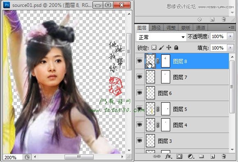Click document scroll down arrow
238x162 pixels.
(129, 151)
